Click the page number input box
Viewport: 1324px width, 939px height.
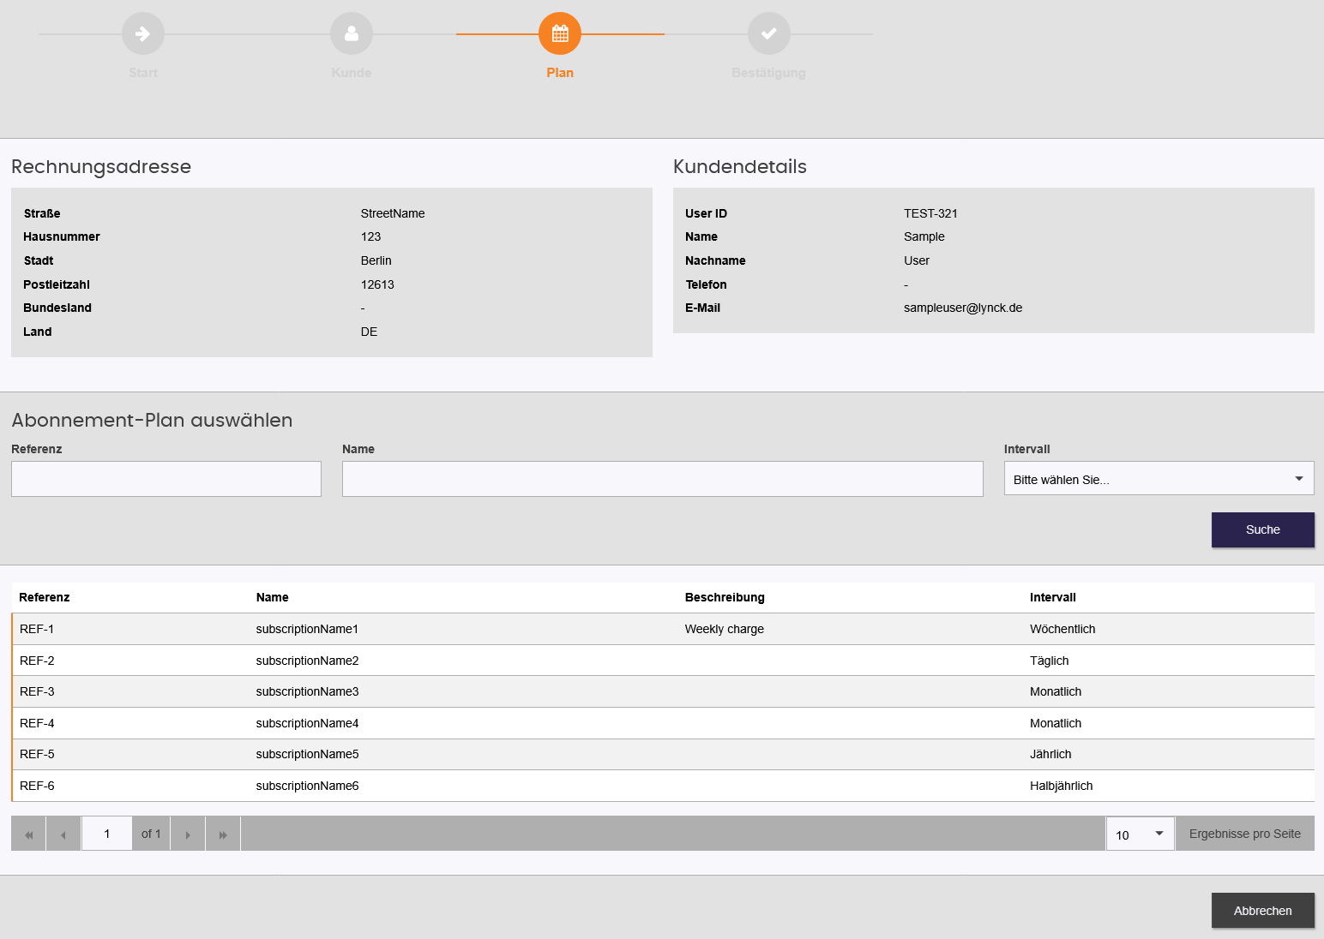point(107,834)
